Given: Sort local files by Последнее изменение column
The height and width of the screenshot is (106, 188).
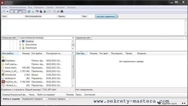Looking at the screenshot, I should point(54,53).
